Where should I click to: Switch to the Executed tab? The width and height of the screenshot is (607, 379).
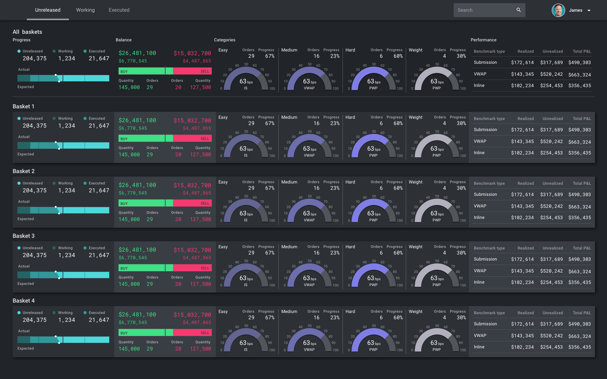coord(119,10)
